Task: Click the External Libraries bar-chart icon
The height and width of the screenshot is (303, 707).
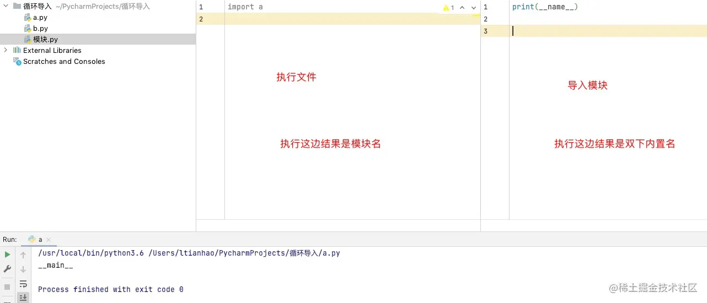Action: 17,50
